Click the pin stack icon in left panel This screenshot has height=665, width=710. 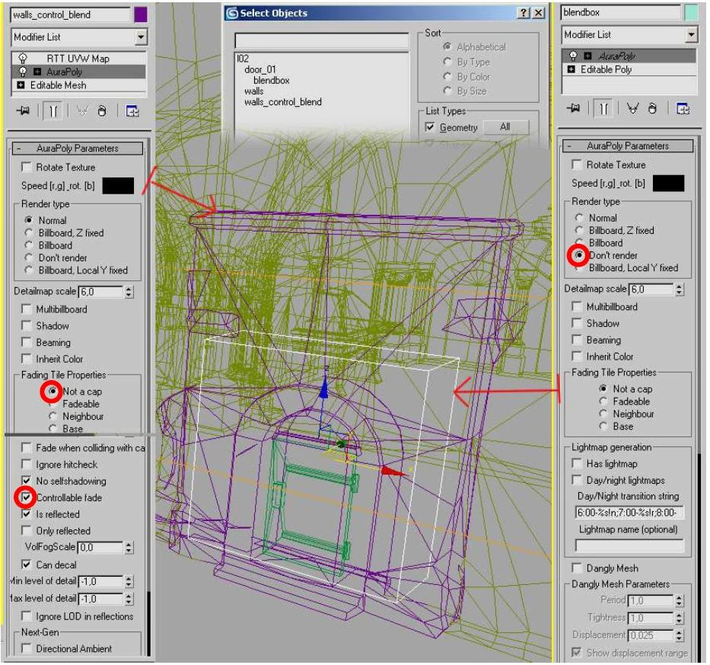(23, 110)
